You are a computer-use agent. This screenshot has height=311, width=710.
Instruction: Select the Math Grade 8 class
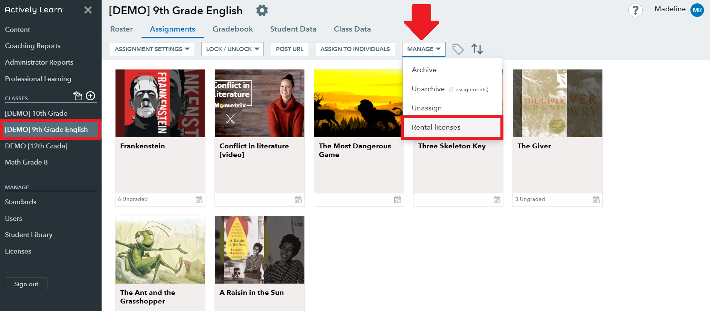coord(26,162)
